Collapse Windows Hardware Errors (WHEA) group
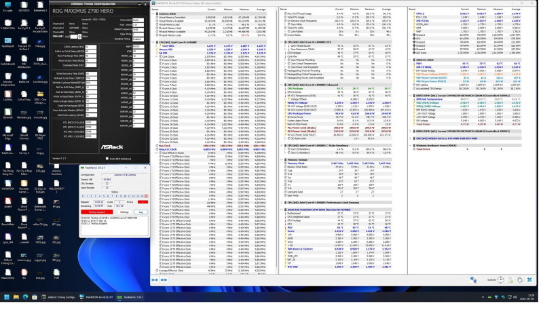The width and height of the screenshot is (543, 310). (411, 145)
